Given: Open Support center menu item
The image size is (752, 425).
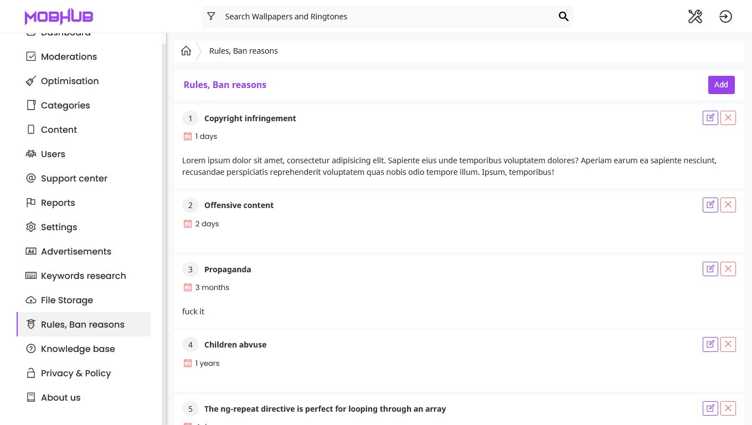Looking at the screenshot, I should pos(74,178).
